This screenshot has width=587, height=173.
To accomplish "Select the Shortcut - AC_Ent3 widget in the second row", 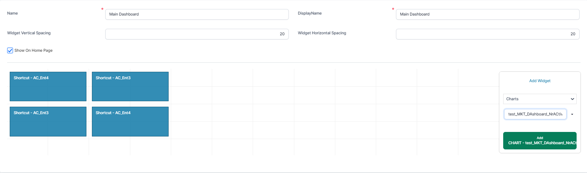I will pos(48,122).
